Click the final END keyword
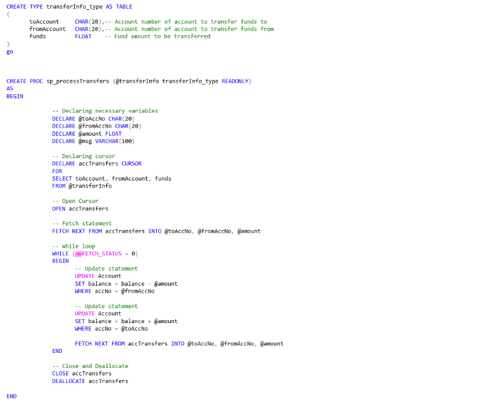This screenshot has height=403, width=497. point(11,396)
